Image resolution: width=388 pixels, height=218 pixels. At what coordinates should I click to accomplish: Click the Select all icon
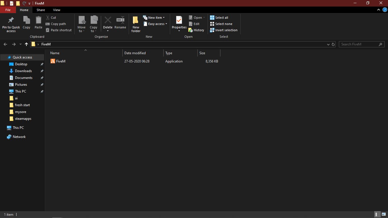click(x=212, y=18)
